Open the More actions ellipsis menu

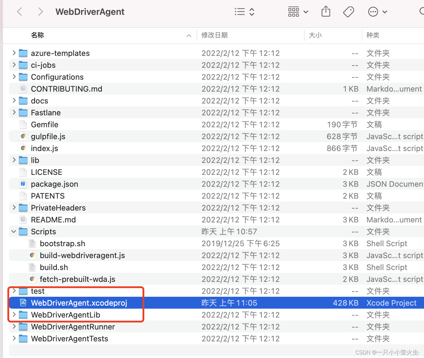[378, 12]
